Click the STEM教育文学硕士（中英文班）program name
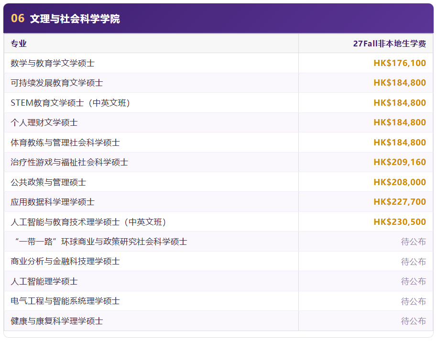Viewport: 437px width, 342px height. point(70,103)
